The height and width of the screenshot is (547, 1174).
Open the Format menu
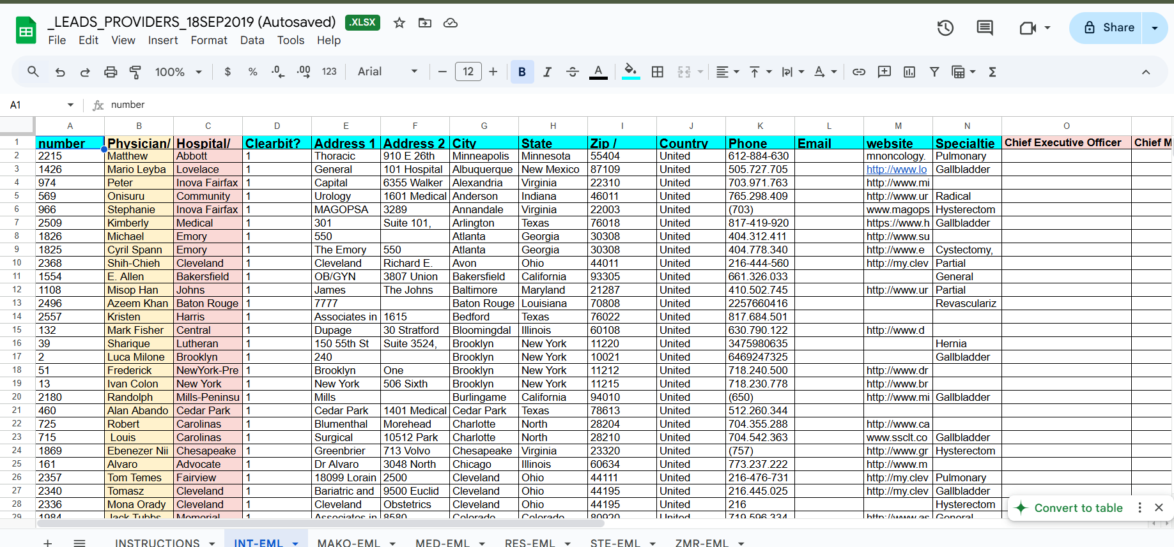(x=209, y=40)
